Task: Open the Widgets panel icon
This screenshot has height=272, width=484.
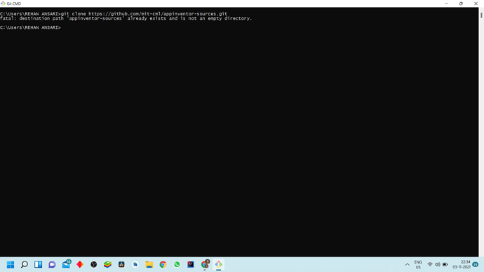Action: point(39,264)
